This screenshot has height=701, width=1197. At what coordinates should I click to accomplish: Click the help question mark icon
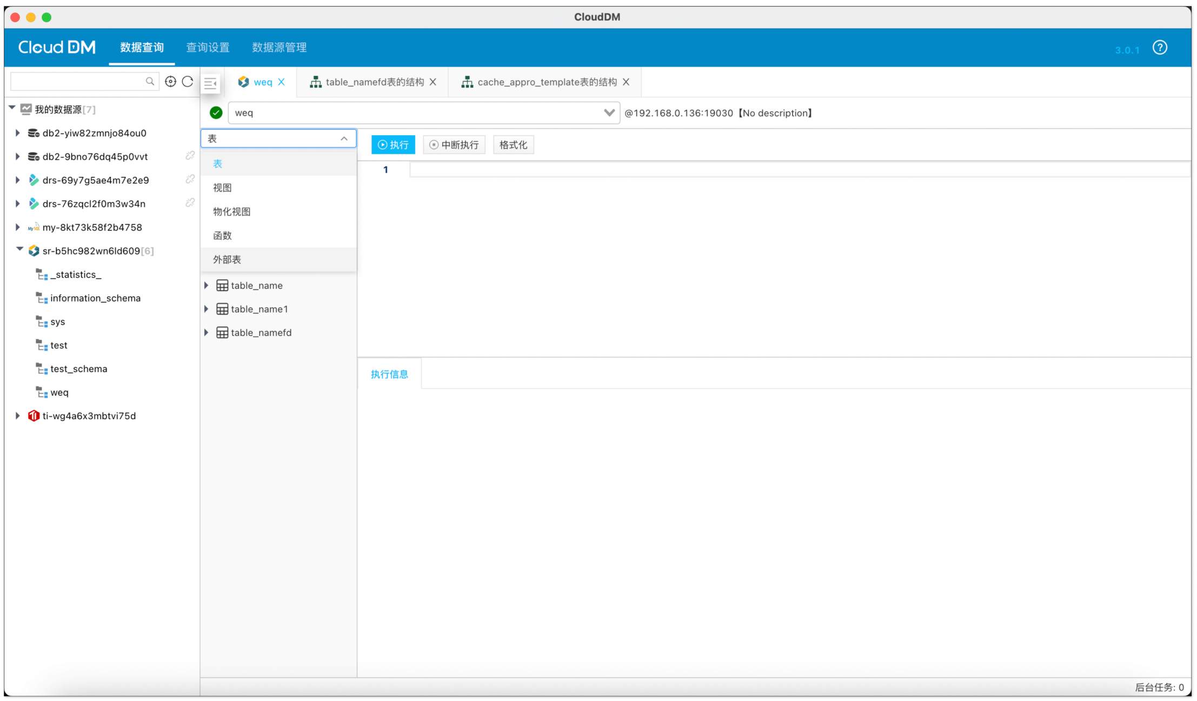1159,48
